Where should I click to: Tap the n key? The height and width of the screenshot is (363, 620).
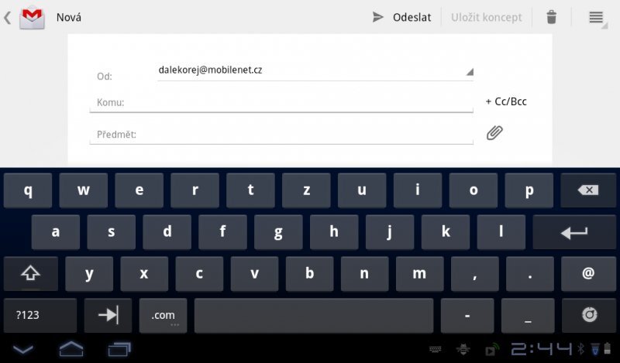coord(364,274)
